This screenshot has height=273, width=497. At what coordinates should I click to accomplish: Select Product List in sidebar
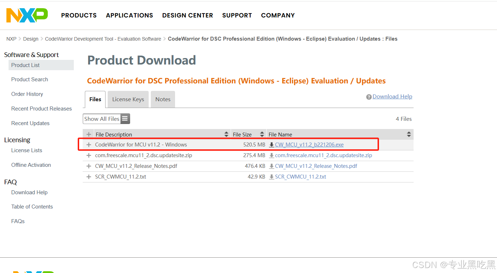[41, 65]
